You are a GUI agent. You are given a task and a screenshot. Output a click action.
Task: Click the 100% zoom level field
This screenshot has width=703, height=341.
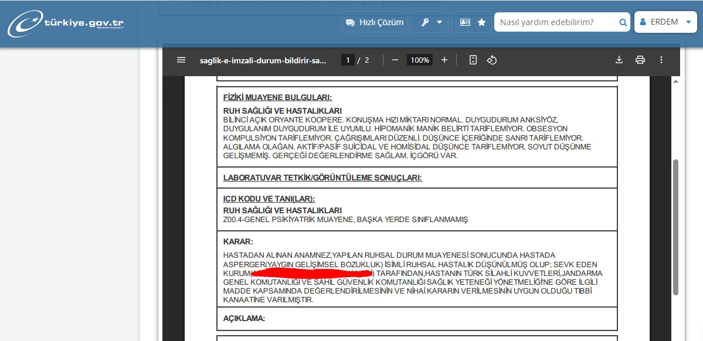coord(420,60)
